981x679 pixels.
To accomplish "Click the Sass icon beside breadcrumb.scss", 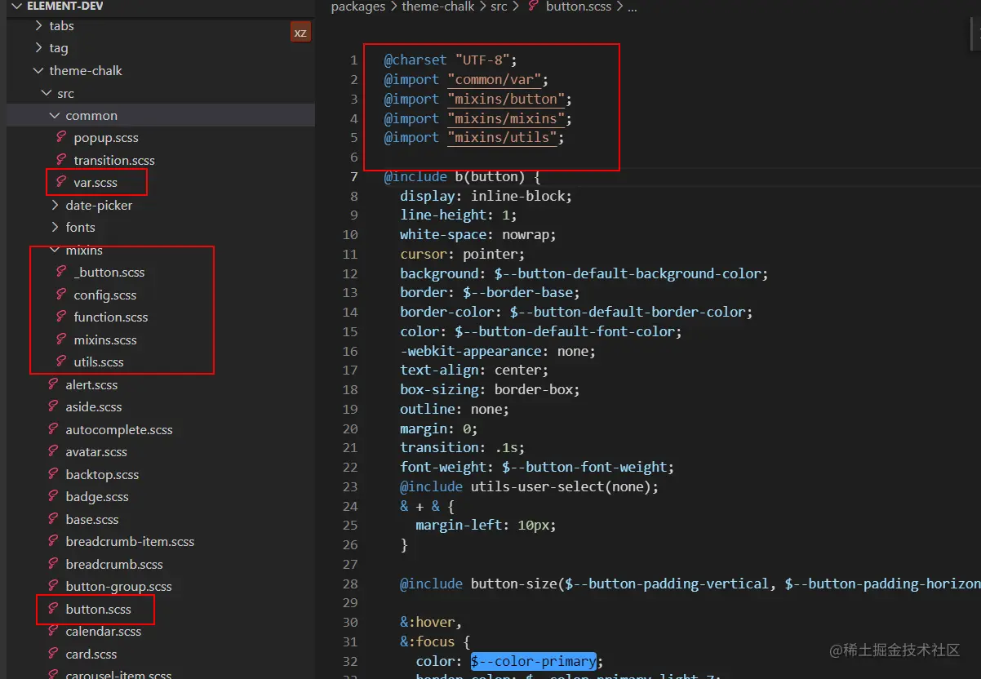I will (x=53, y=563).
